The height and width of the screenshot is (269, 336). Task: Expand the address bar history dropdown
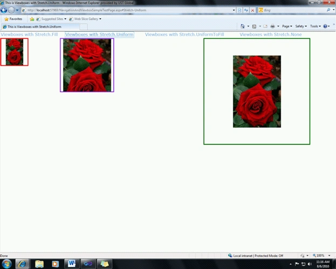(234, 10)
